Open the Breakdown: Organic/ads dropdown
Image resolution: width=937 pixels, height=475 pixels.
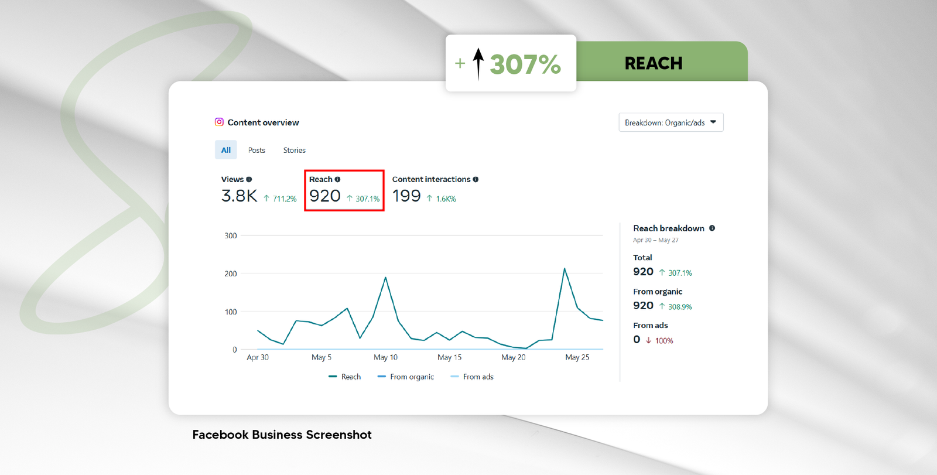[671, 122]
